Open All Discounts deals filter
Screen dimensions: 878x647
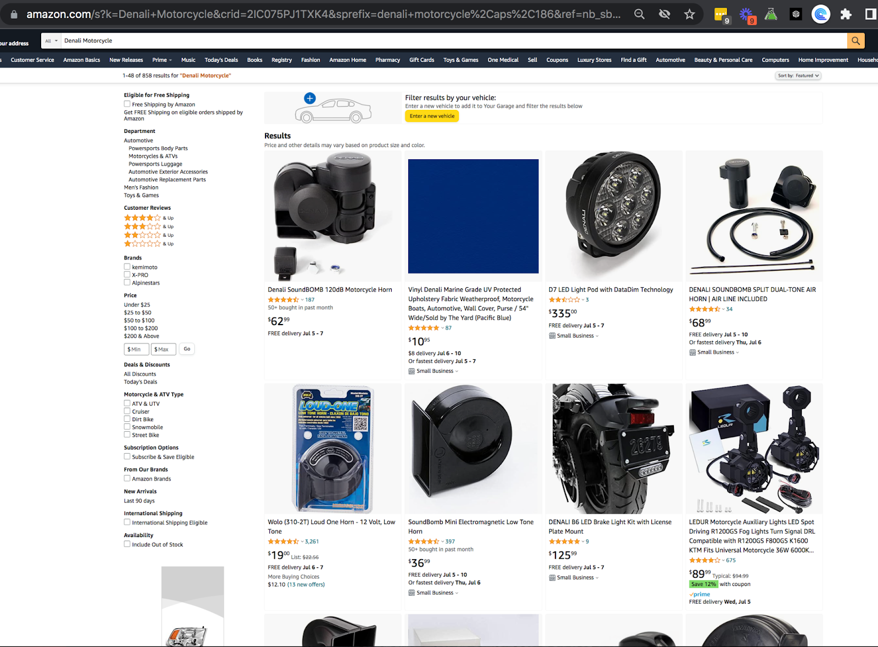click(x=140, y=374)
